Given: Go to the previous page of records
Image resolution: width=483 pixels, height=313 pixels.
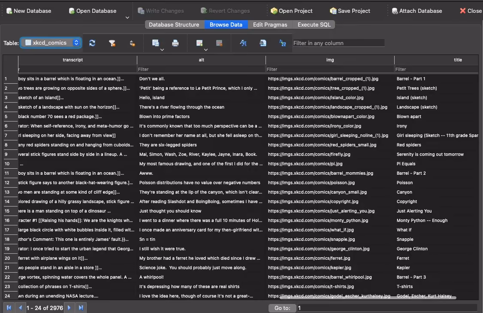Looking at the screenshot, I should (x=20, y=308).
